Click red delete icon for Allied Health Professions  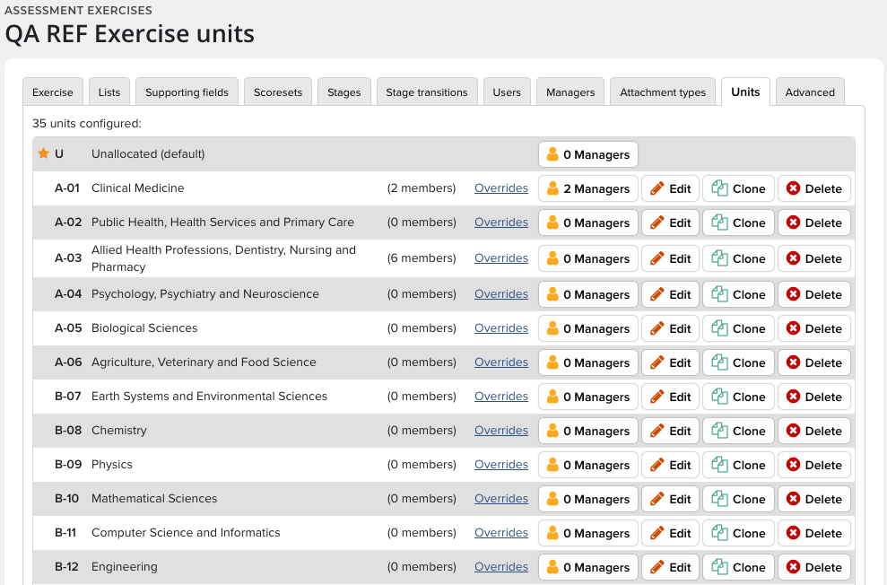pyautogui.click(x=793, y=258)
